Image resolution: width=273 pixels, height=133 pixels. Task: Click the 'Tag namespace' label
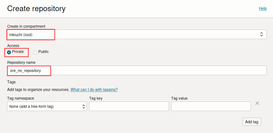[20, 98]
